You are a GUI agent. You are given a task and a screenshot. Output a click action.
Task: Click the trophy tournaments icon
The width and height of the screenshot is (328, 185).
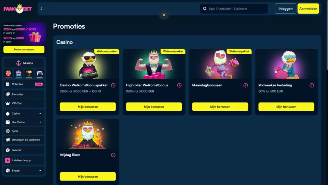tap(29, 73)
